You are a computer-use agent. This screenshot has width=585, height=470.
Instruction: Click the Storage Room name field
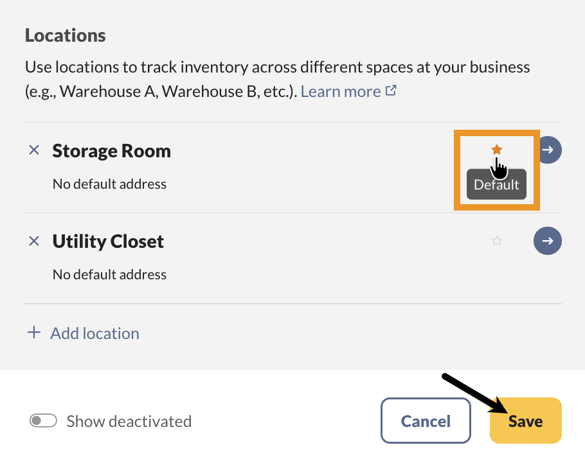[x=112, y=151]
